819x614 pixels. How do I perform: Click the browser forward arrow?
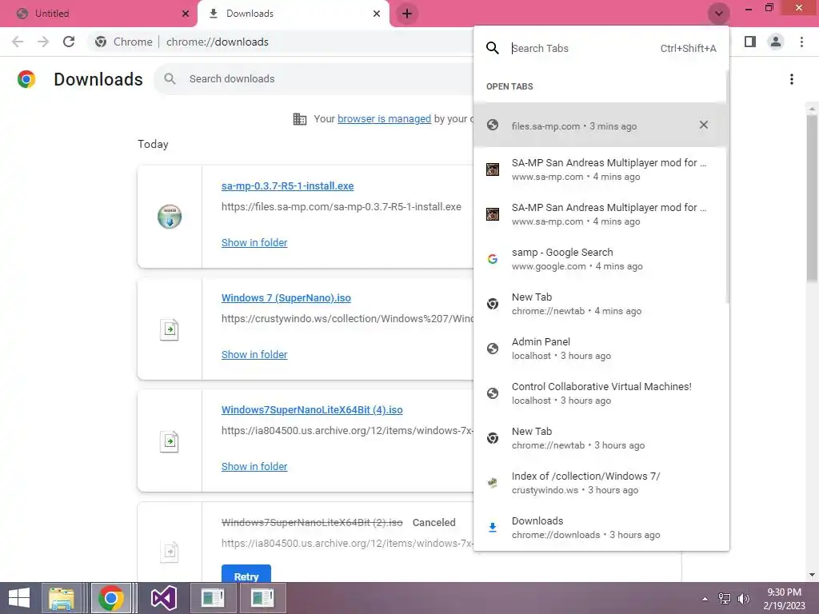pyautogui.click(x=43, y=42)
